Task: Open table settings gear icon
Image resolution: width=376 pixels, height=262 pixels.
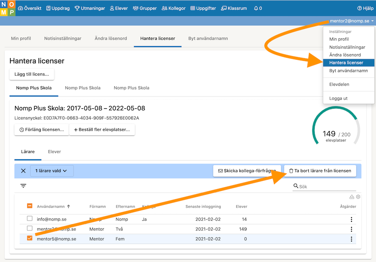Action: [x=358, y=197]
